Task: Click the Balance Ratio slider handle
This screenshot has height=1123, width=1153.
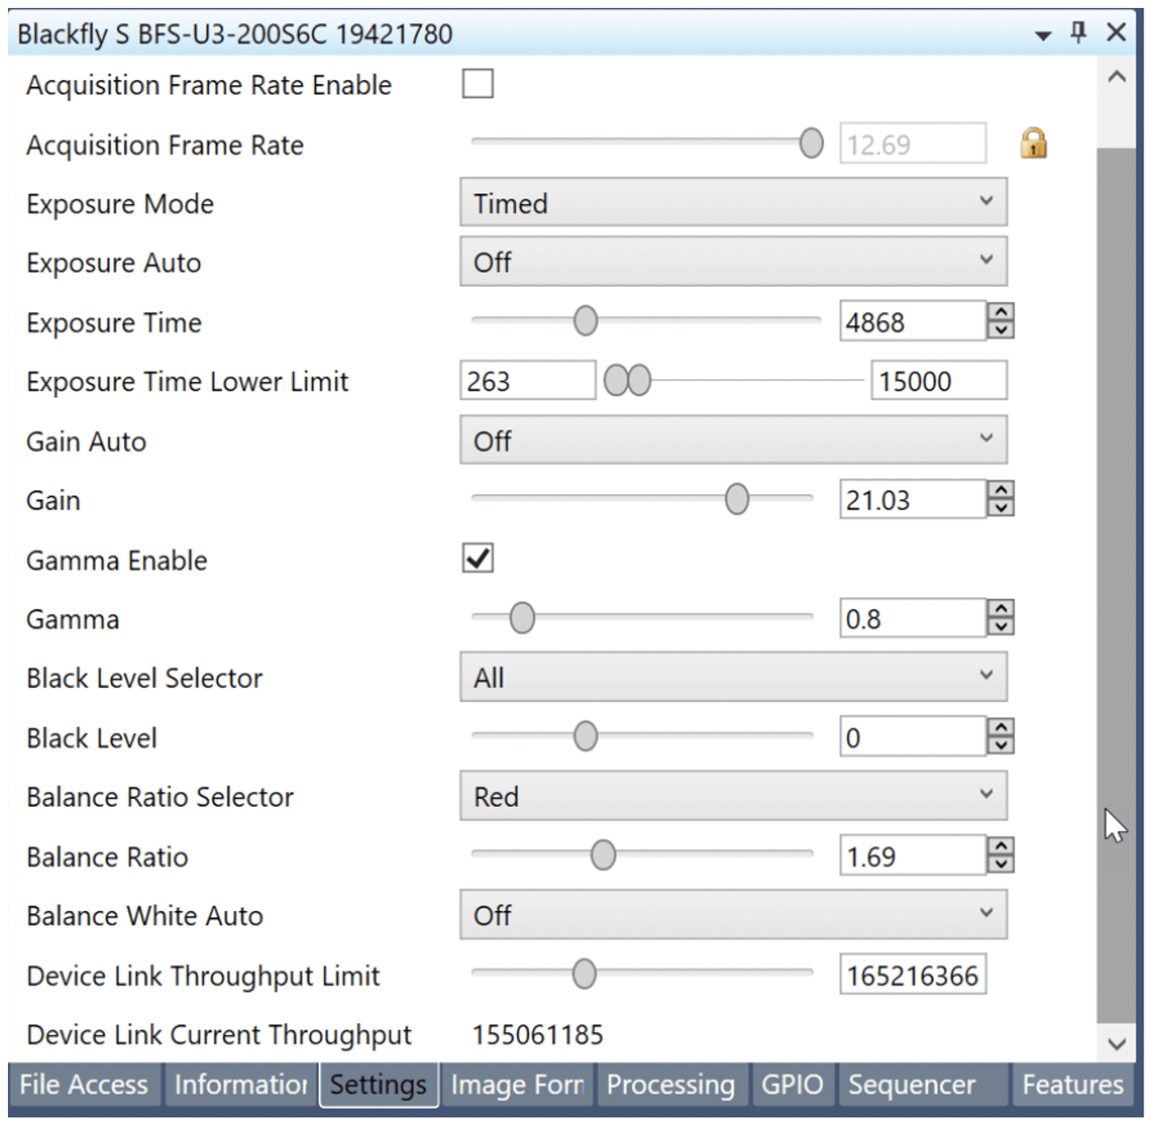Action: (603, 855)
